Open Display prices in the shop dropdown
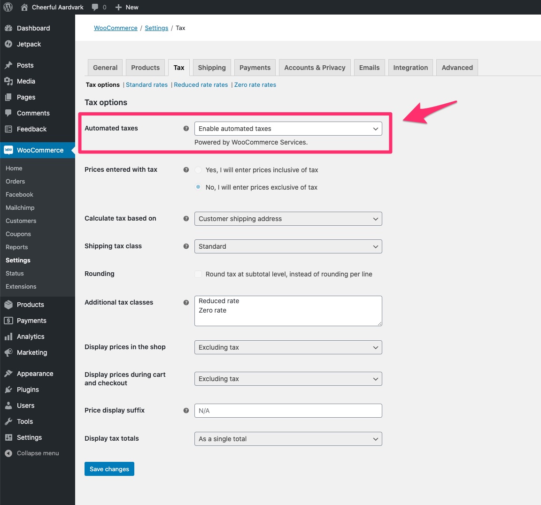541x505 pixels. (x=288, y=347)
